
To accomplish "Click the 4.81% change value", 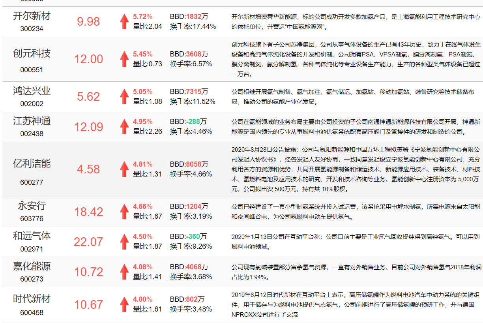I will click(x=142, y=164).
